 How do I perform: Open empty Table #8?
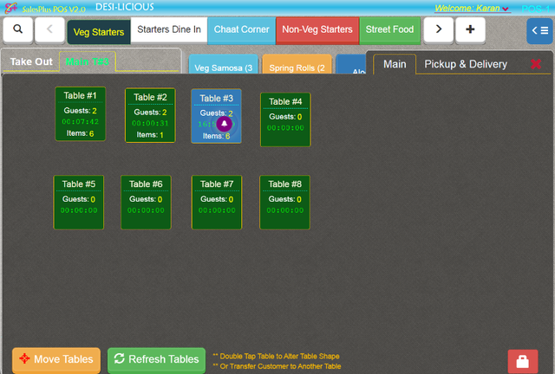[285, 203]
